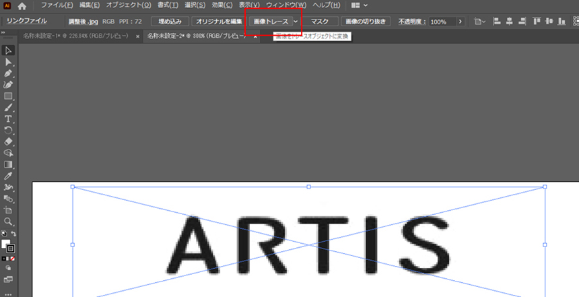Swap fill and stroke colors
Image resolution: width=579 pixels, height=297 pixels.
coord(13,234)
